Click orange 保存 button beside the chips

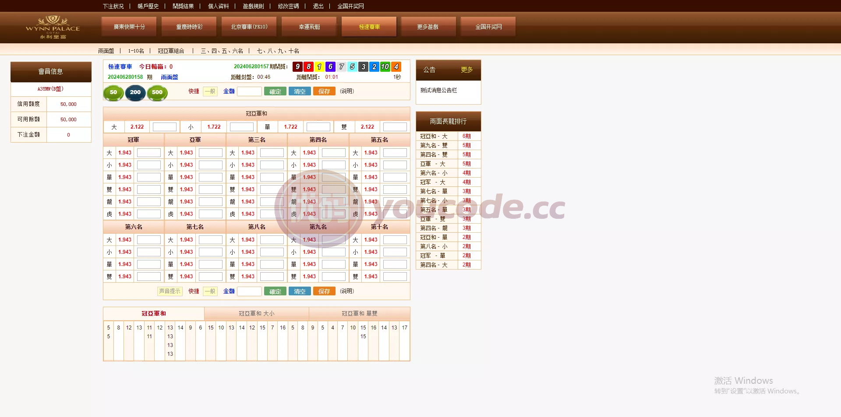(x=324, y=91)
